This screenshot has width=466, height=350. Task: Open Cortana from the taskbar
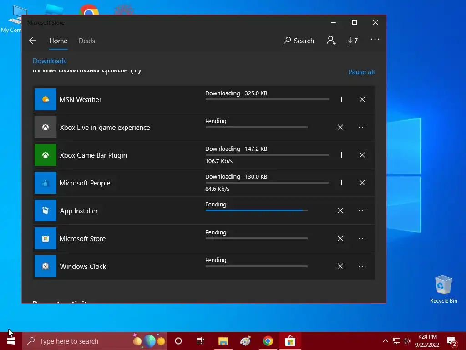pyautogui.click(x=178, y=341)
